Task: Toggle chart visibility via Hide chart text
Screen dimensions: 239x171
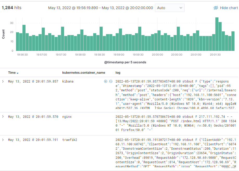Action: 229,8
